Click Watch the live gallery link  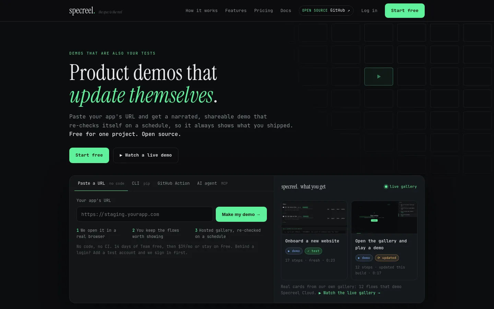tap(349, 293)
